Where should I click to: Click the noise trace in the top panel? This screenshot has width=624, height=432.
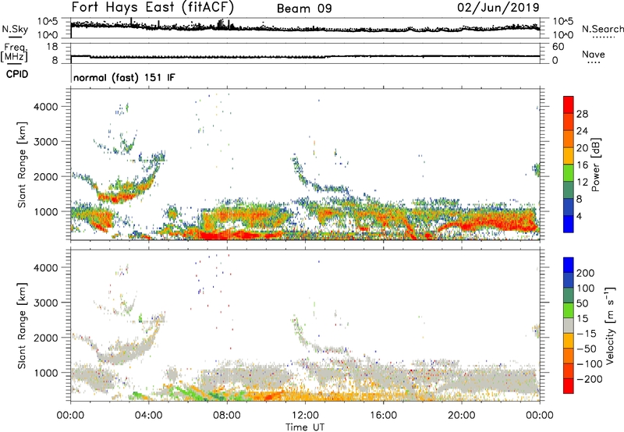point(305,28)
